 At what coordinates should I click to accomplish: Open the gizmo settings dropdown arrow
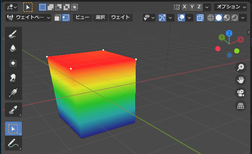click(x=170, y=18)
